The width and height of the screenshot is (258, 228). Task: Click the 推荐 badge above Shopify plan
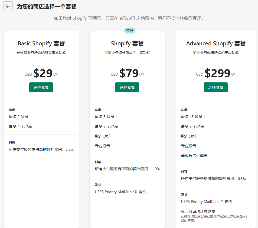130,31
